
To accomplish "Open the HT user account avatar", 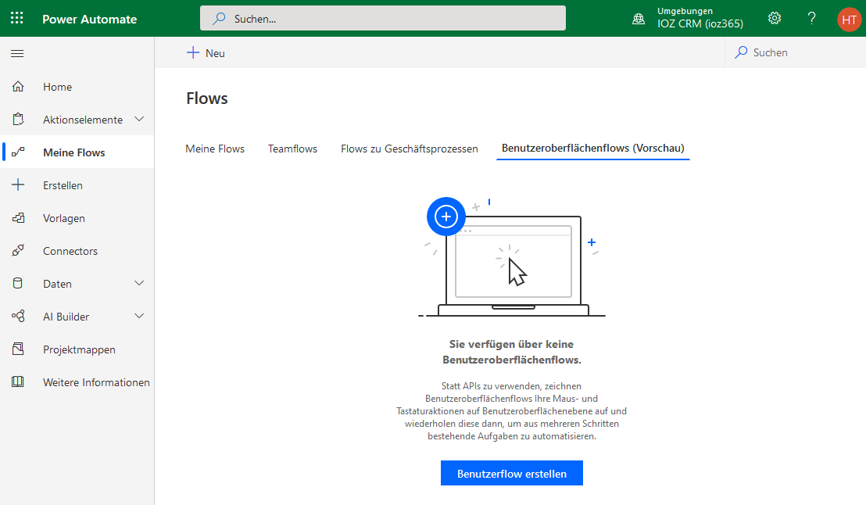I will point(849,19).
